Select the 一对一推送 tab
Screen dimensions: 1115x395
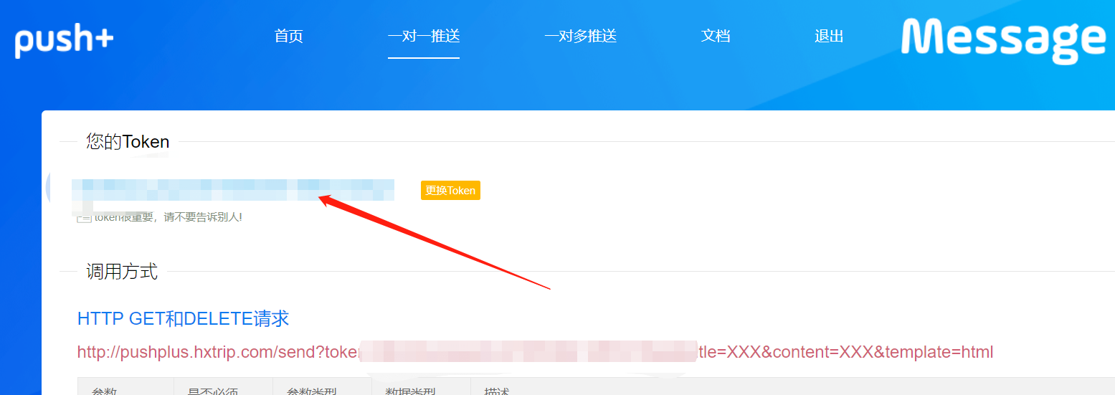424,36
